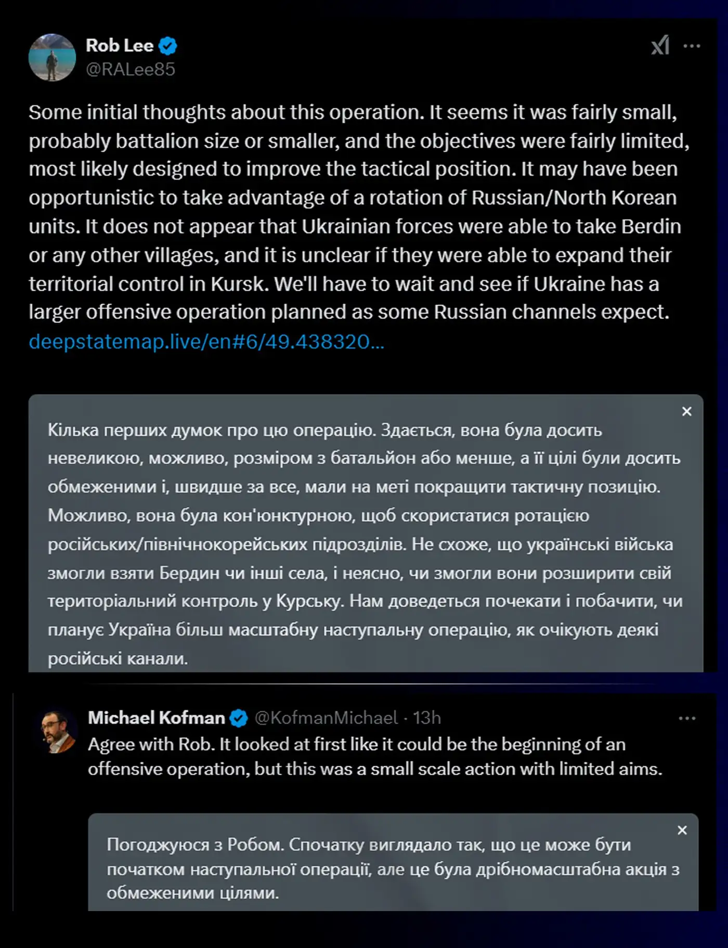
Task: Open Michael Kofman's profile picture
Action: (x=58, y=731)
